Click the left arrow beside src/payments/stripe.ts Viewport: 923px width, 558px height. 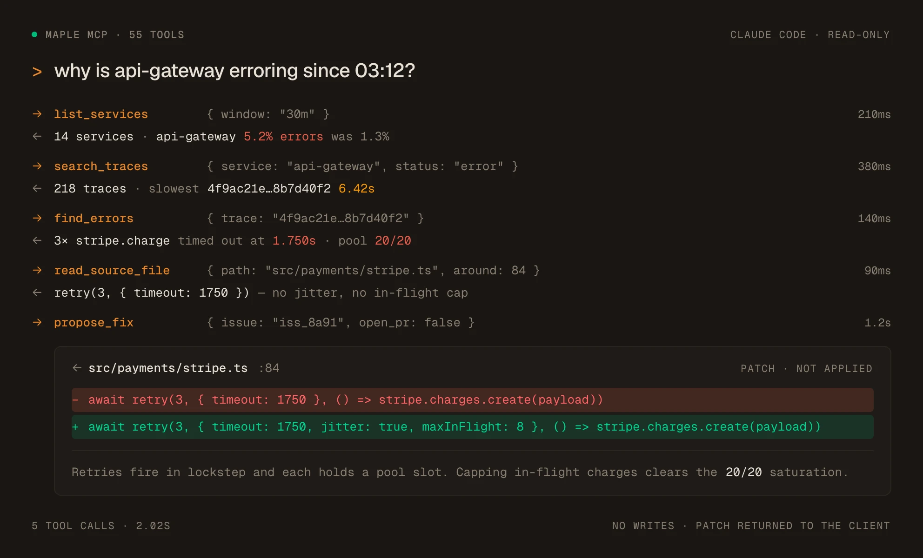click(x=77, y=368)
